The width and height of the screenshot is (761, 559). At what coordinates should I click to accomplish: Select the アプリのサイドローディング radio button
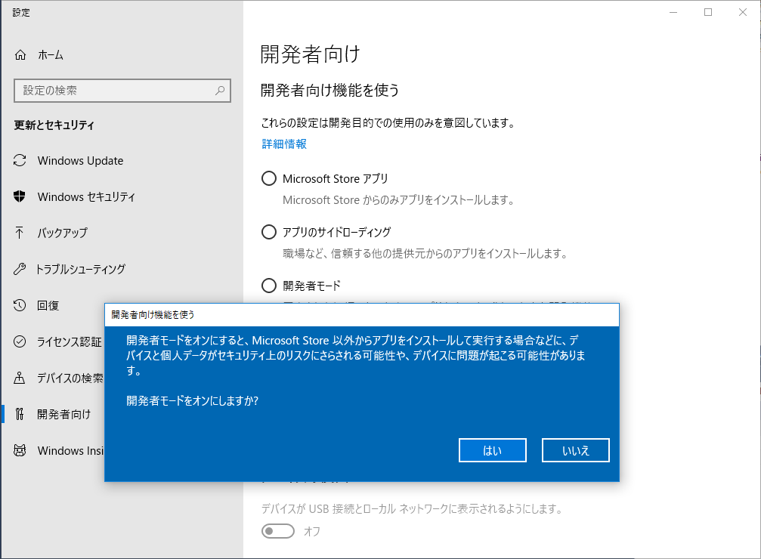pos(269,232)
